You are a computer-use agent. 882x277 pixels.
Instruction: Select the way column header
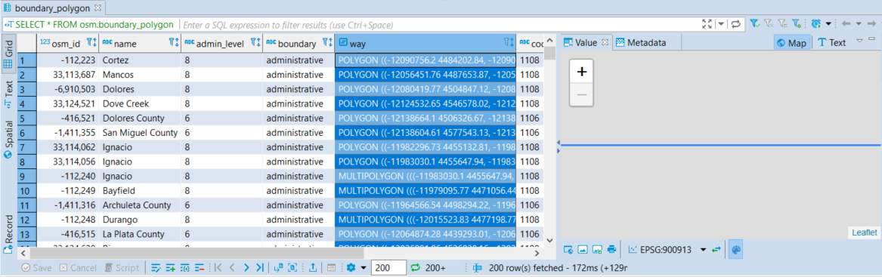(x=426, y=43)
